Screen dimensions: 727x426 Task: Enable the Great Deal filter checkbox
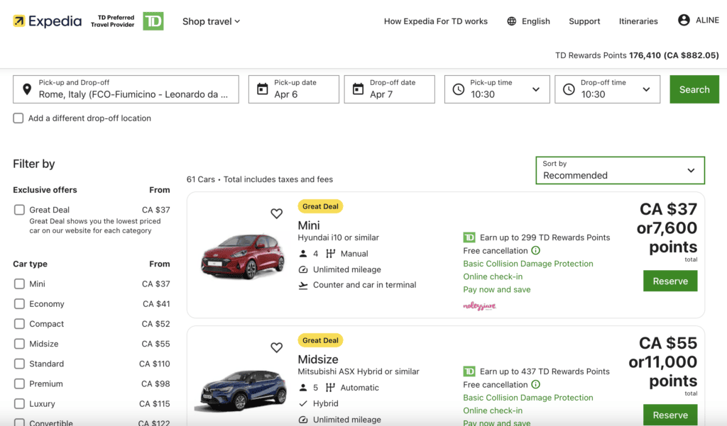19,210
